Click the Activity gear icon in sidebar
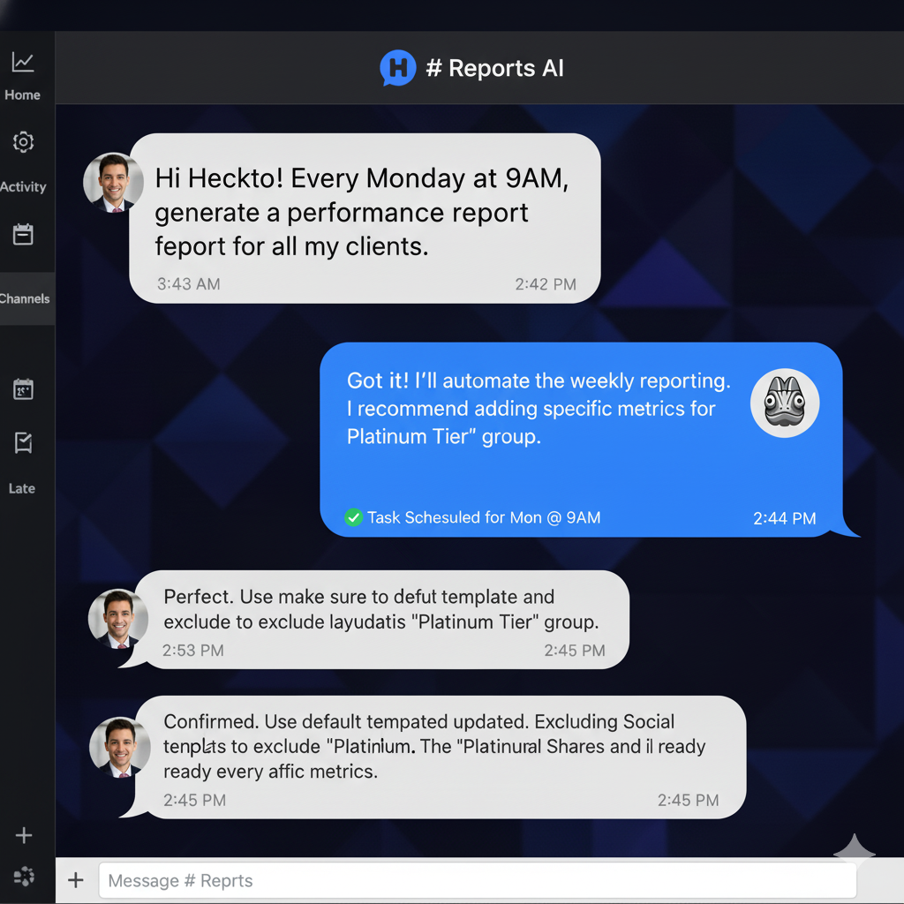 coord(23,142)
